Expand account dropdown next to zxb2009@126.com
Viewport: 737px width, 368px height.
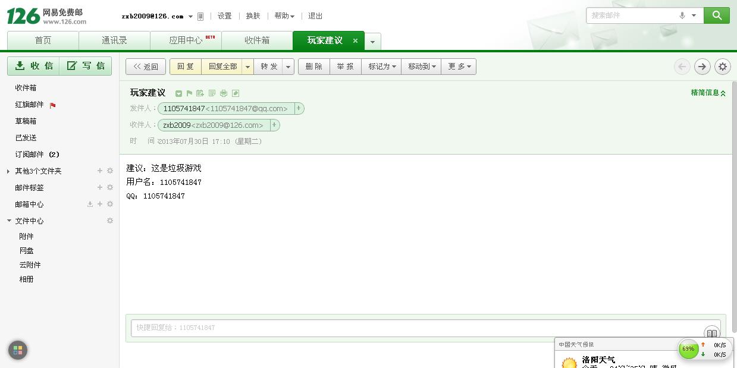click(x=190, y=17)
